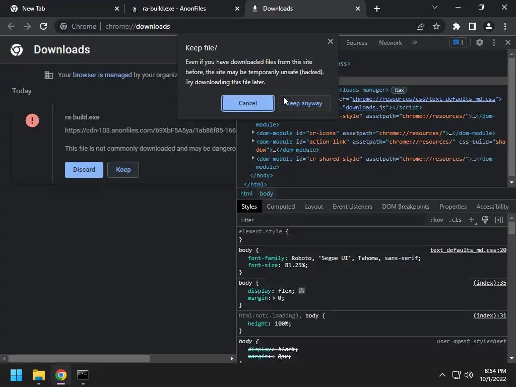Click the dangerous file warning icon
Image resolution: width=516 pixels, height=387 pixels.
[x=32, y=120]
